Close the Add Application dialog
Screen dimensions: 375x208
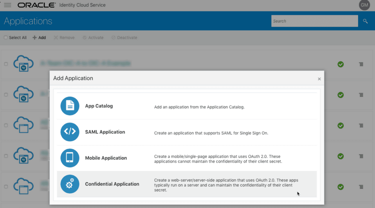319,79
